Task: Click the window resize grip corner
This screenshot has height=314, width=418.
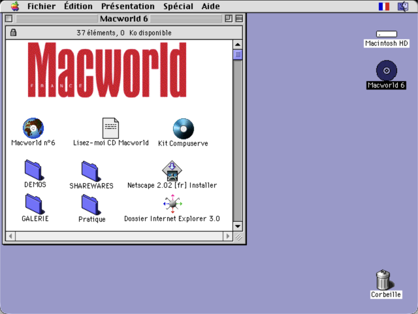Action: [238, 237]
